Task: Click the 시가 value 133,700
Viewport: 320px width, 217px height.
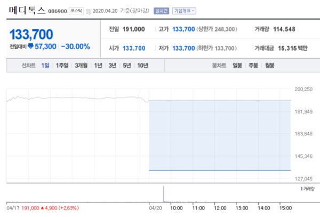Action: 134,49
